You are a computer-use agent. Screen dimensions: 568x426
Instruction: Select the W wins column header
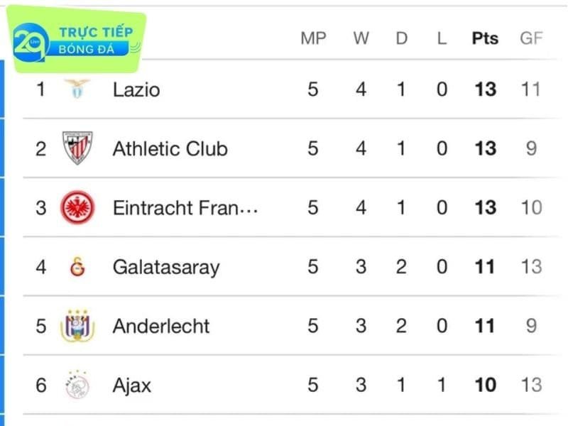pos(361,38)
